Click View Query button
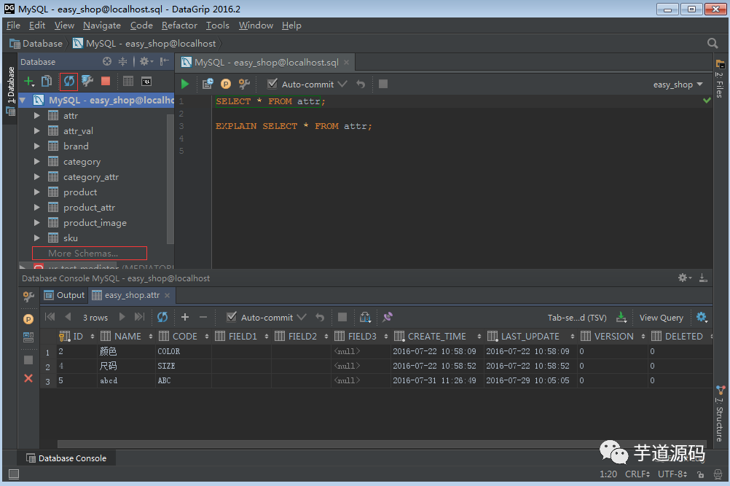The width and height of the screenshot is (730, 486). pyautogui.click(x=661, y=318)
